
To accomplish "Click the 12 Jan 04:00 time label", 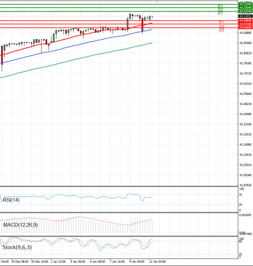I will pyautogui.click(x=158, y=262).
